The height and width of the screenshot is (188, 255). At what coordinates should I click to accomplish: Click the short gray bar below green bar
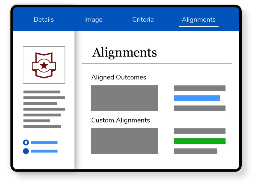pos(196,151)
